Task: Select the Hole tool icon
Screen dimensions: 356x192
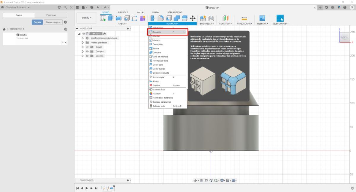Action: click(x=126, y=18)
